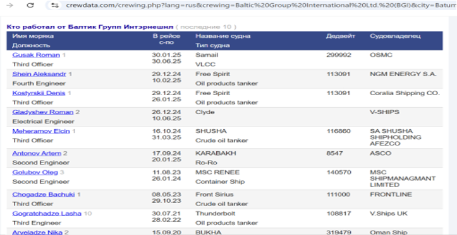Image resolution: width=457 pixels, height=235 pixels.
Task: Open Chogadze Bachuki profile link
Action: 44,194
